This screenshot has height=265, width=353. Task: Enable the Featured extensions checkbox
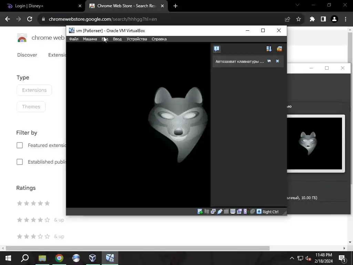(x=20, y=145)
